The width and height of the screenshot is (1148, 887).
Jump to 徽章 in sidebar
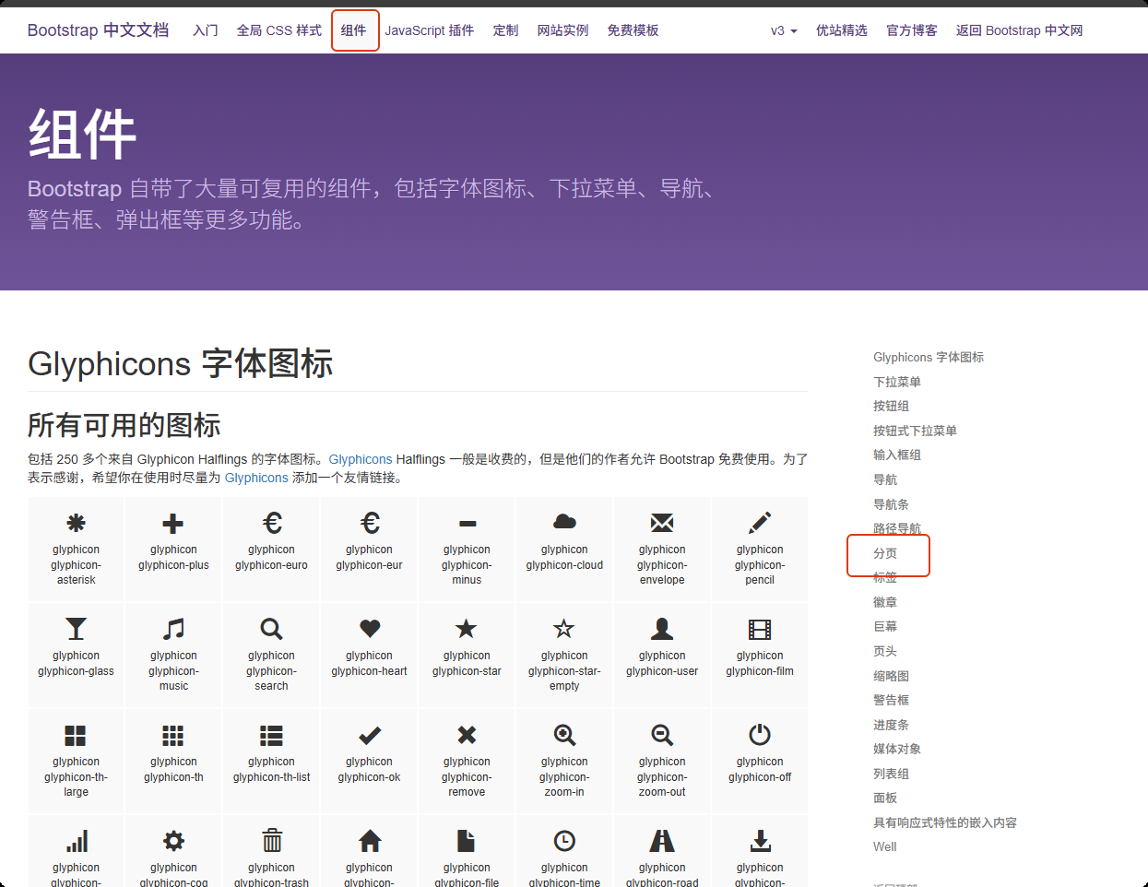pyautogui.click(x=885, y=602)
